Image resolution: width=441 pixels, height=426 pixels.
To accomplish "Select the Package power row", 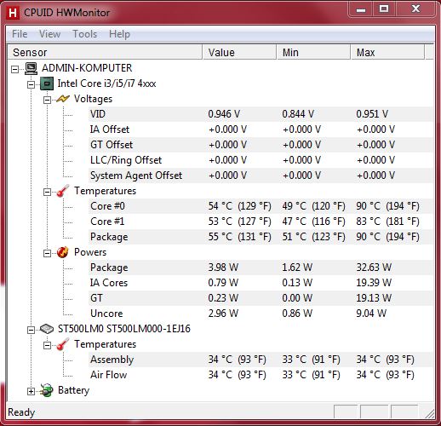I will click(x=261, y=268).
